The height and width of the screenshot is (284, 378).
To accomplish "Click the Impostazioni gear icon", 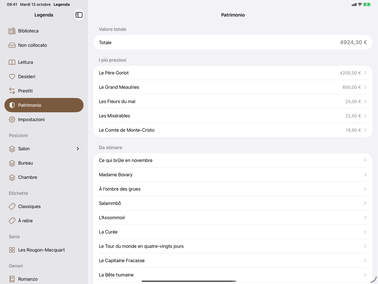I will 12,119.
